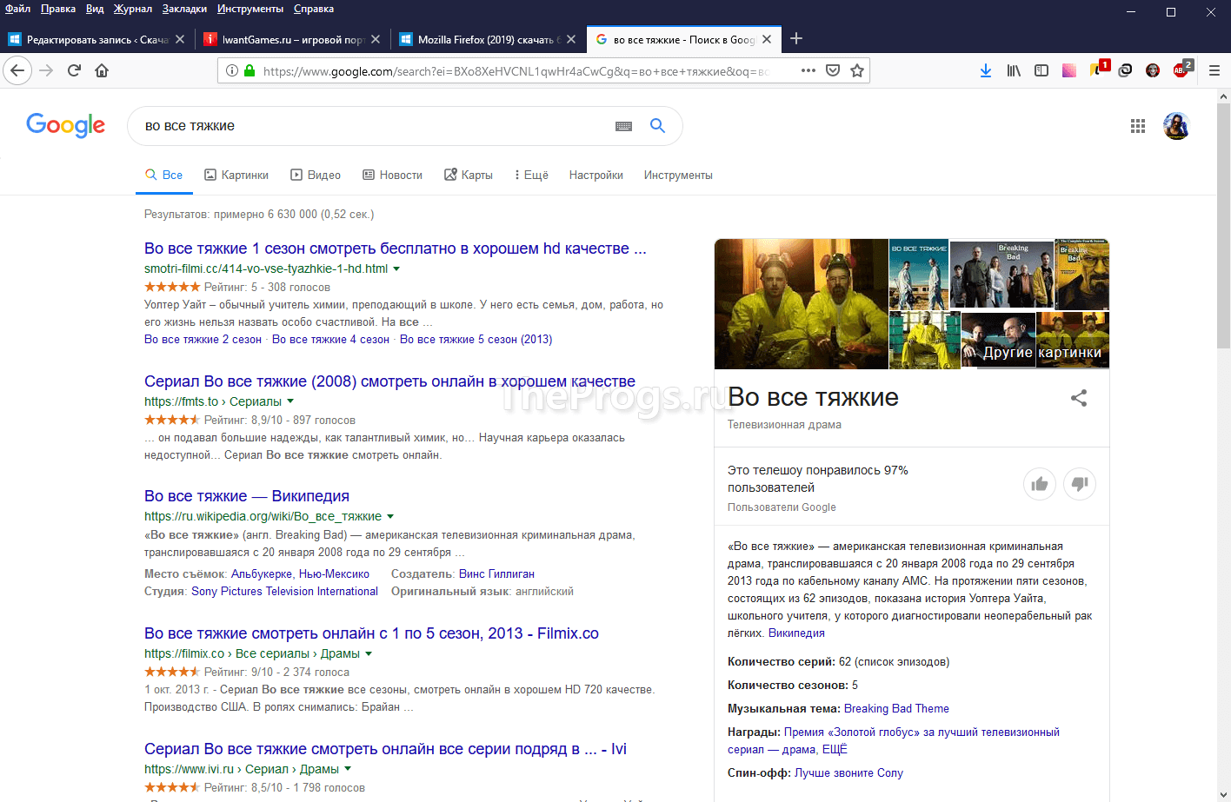Open result Во все тяжкие 1 сезон смотреть бесплатно
Screen dimensions: 1231x802
click(x=396, y=249)
